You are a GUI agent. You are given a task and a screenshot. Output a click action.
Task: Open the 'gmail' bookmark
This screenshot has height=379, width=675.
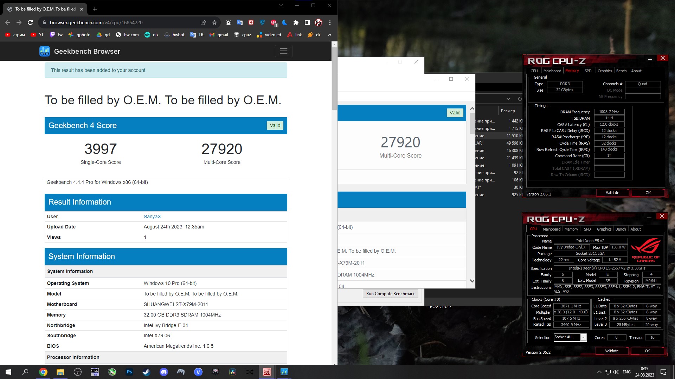click(219, 35)
